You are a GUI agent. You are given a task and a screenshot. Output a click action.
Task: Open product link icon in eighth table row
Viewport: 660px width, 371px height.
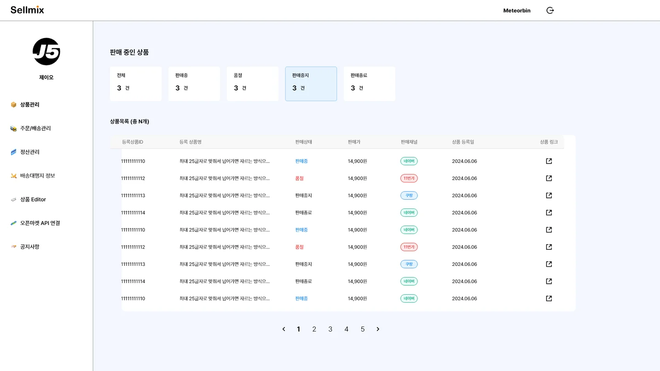point(549,281)
